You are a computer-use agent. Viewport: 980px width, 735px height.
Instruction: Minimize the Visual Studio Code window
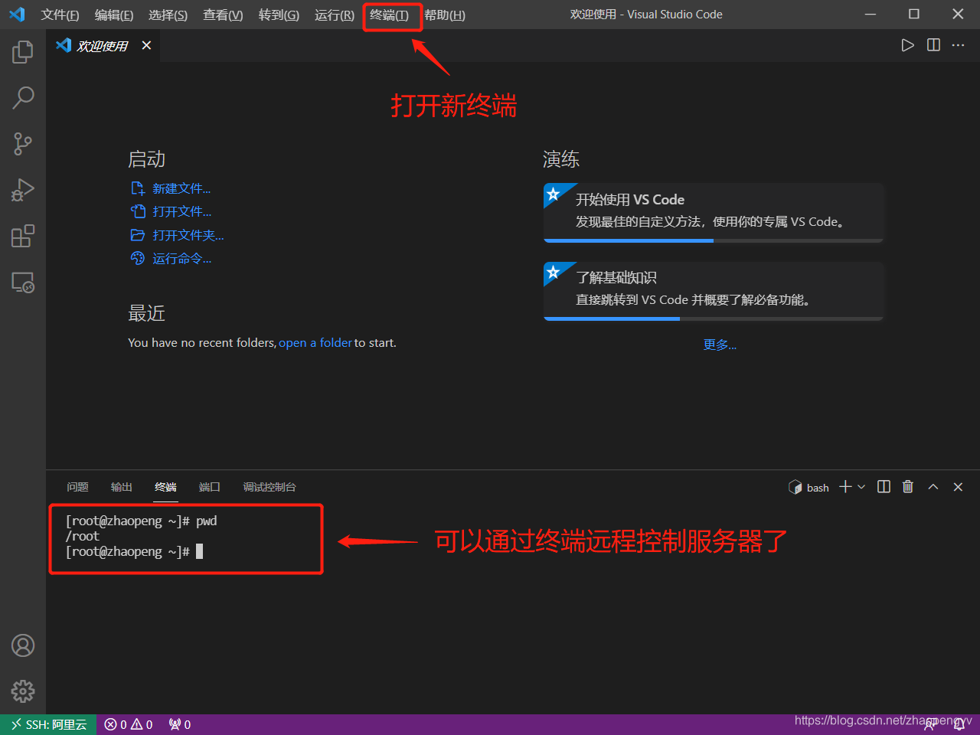(871, 15)
